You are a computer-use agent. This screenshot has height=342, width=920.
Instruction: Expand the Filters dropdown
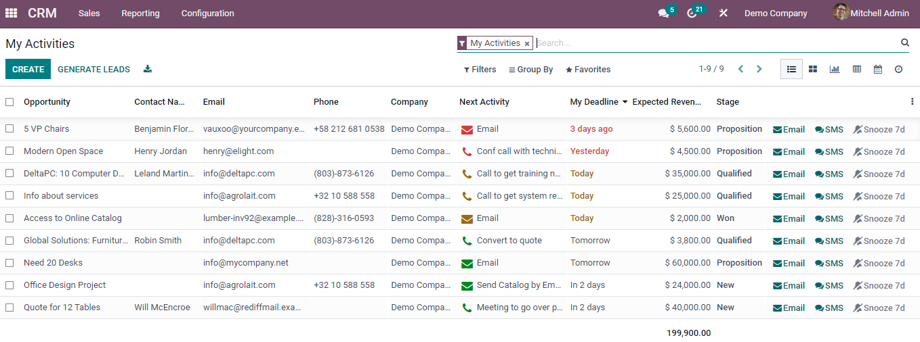coord(480,70)
